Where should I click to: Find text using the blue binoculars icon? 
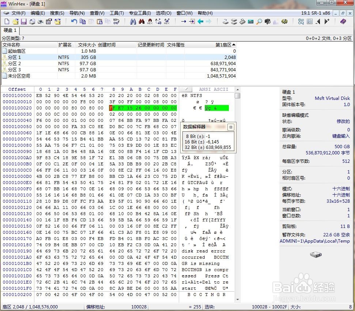[x=133, y=22]
